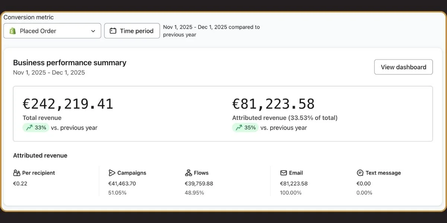Click the compared to previous year date text
Viewport: 447px width, 223px height.
[212, 31]
